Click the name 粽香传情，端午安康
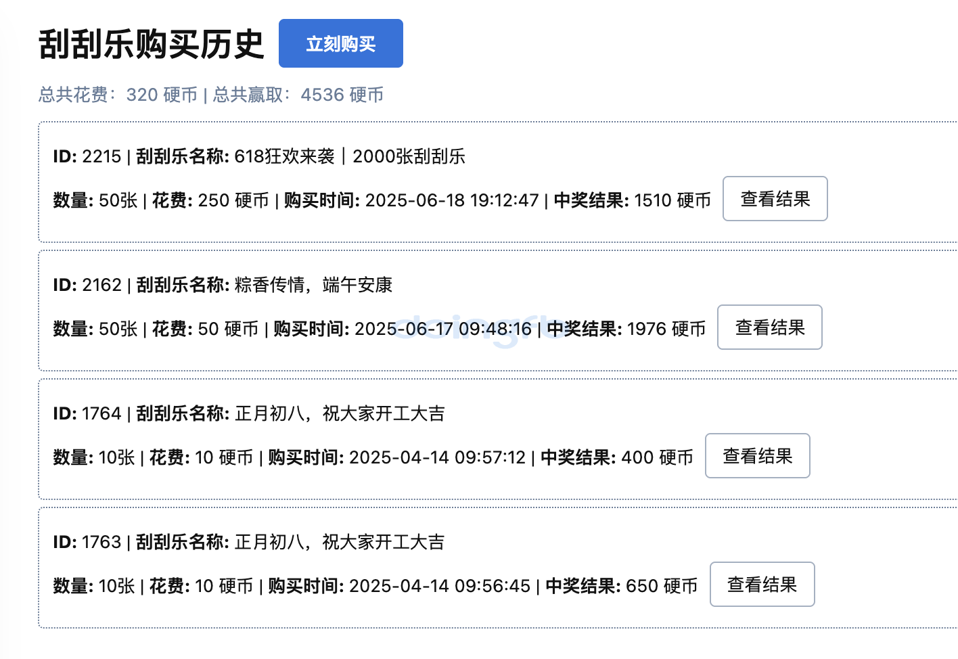Image resolution: width=958 pixels, height=659 pixels. coord(313,285)
